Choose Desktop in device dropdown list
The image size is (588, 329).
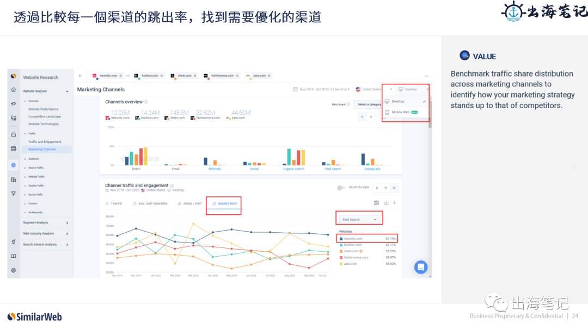(x=406, y=102)
